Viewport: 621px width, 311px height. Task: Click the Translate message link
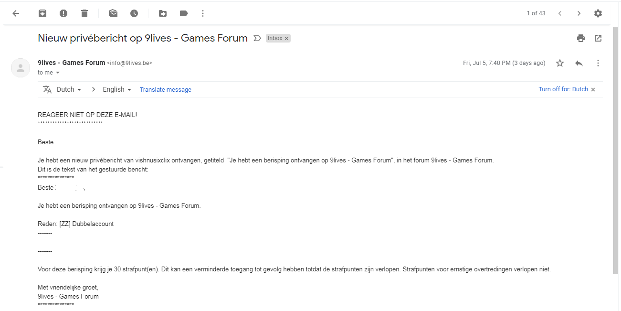[165, 89]
